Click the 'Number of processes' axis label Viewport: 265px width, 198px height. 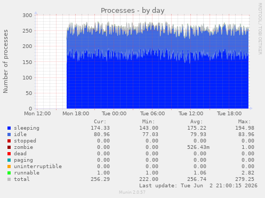5,61
